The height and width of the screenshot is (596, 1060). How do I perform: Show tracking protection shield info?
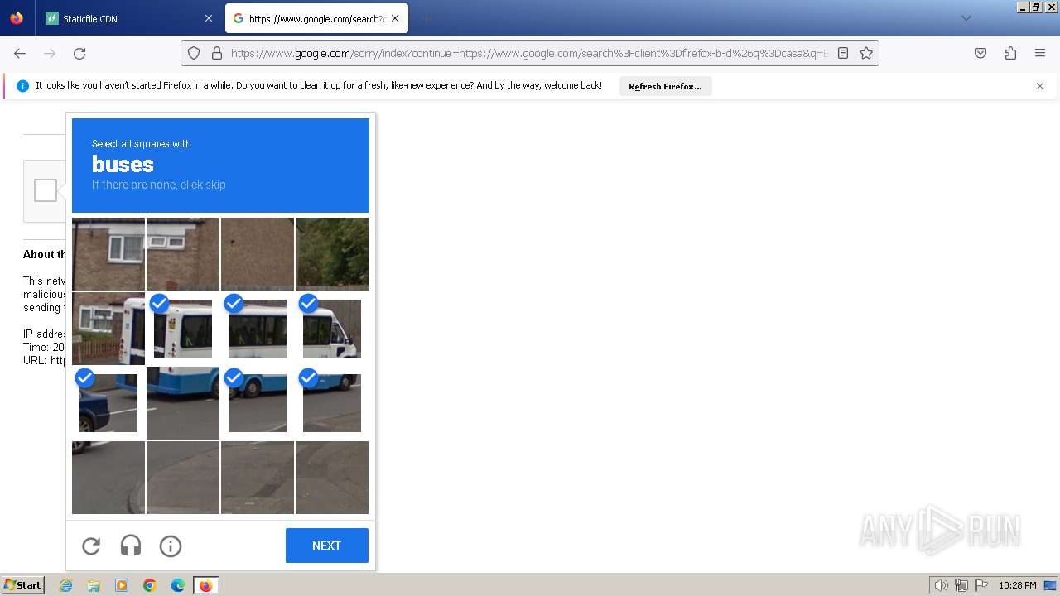194,53
